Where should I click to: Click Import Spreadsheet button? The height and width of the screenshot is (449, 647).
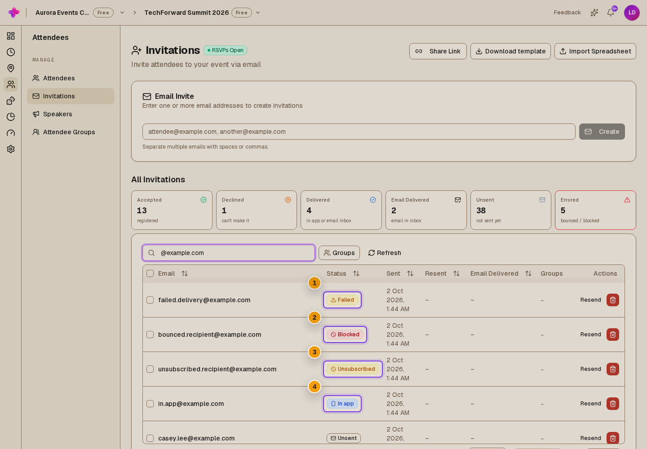(595, 51)
